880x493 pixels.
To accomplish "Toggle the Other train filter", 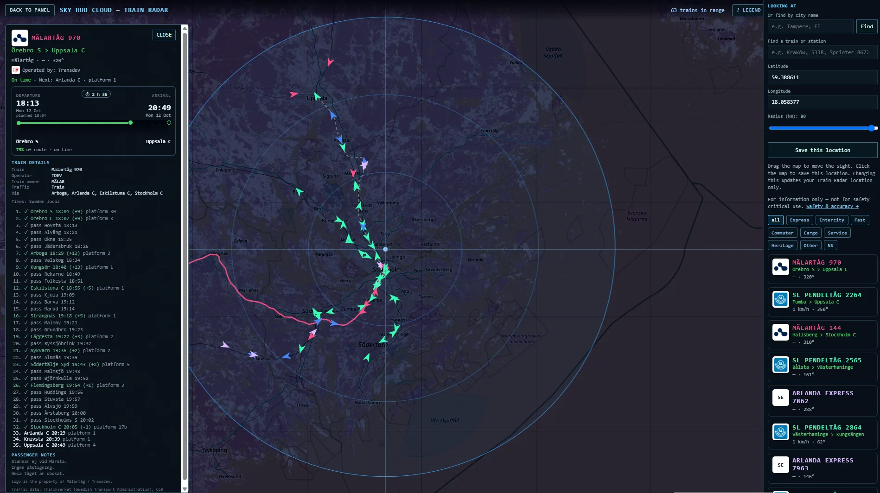I will (810, 246).
